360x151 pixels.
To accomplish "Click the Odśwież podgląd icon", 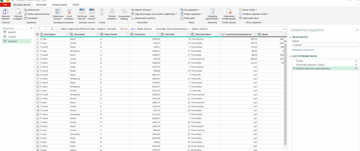I will (x=18, y=12).
